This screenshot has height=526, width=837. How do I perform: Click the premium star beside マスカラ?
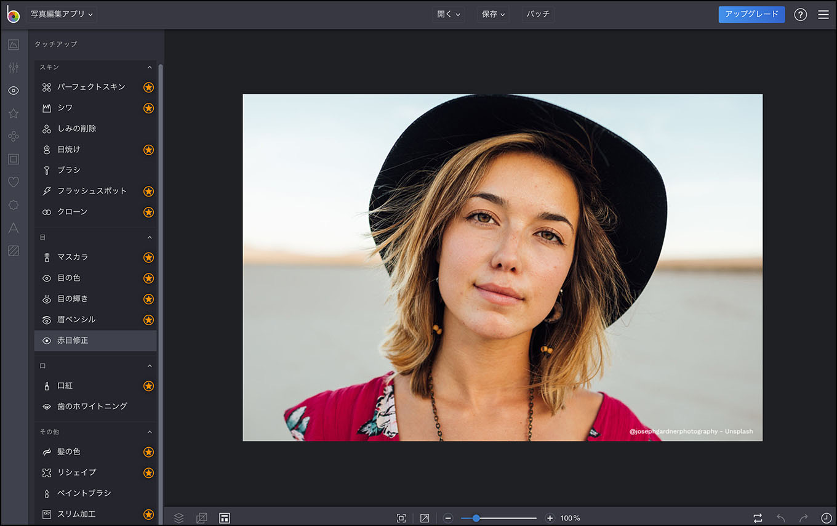pyautogui.click(x=148, y=257)
